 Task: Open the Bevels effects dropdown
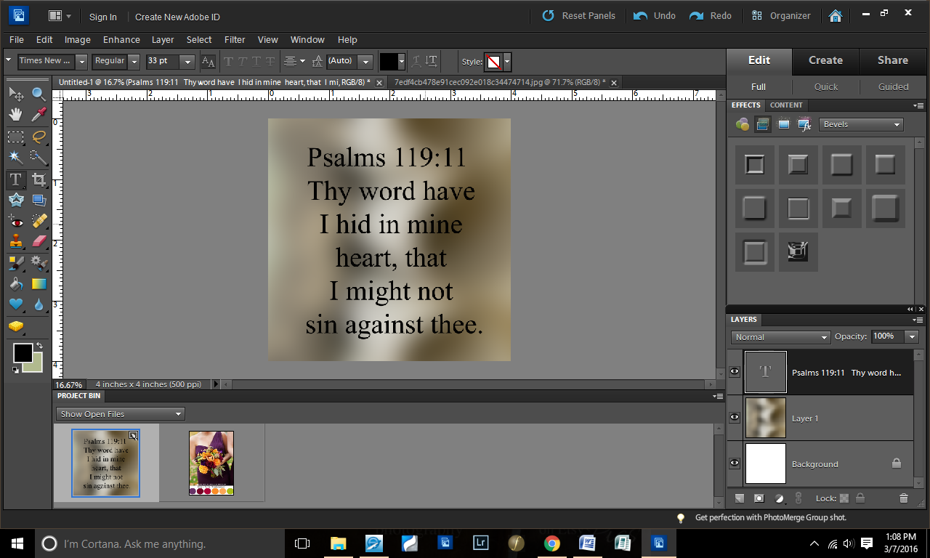point(861,124)
